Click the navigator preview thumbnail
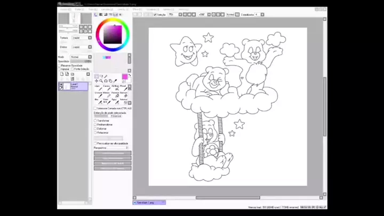This screenshot has width=384, height=216. tap(75, 18)
